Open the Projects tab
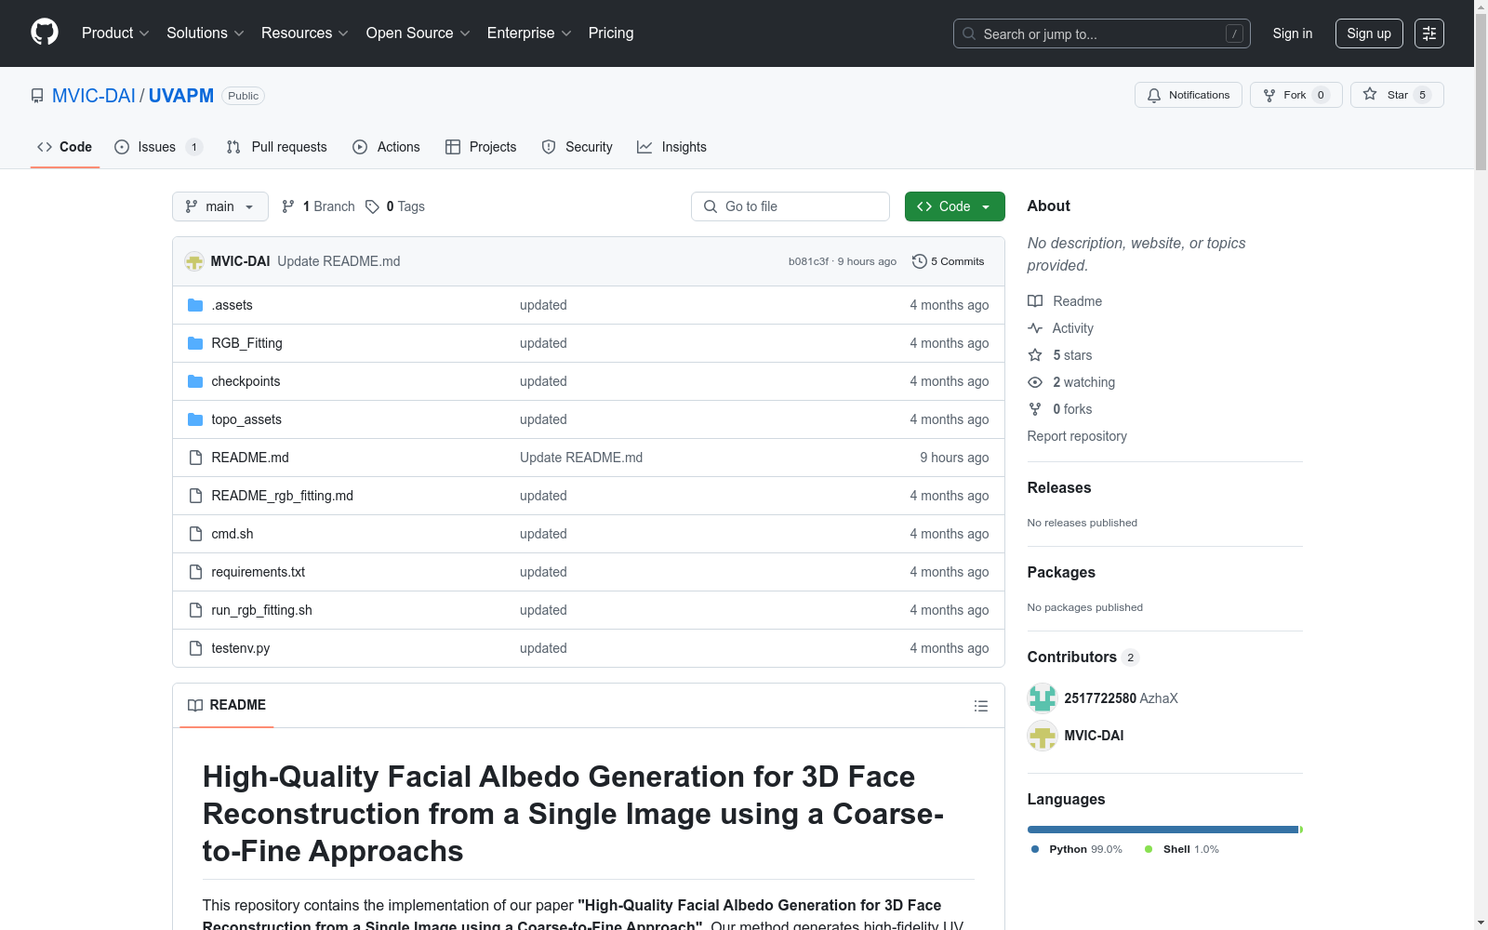This screenshot has height=930, width=1488. 481,147
